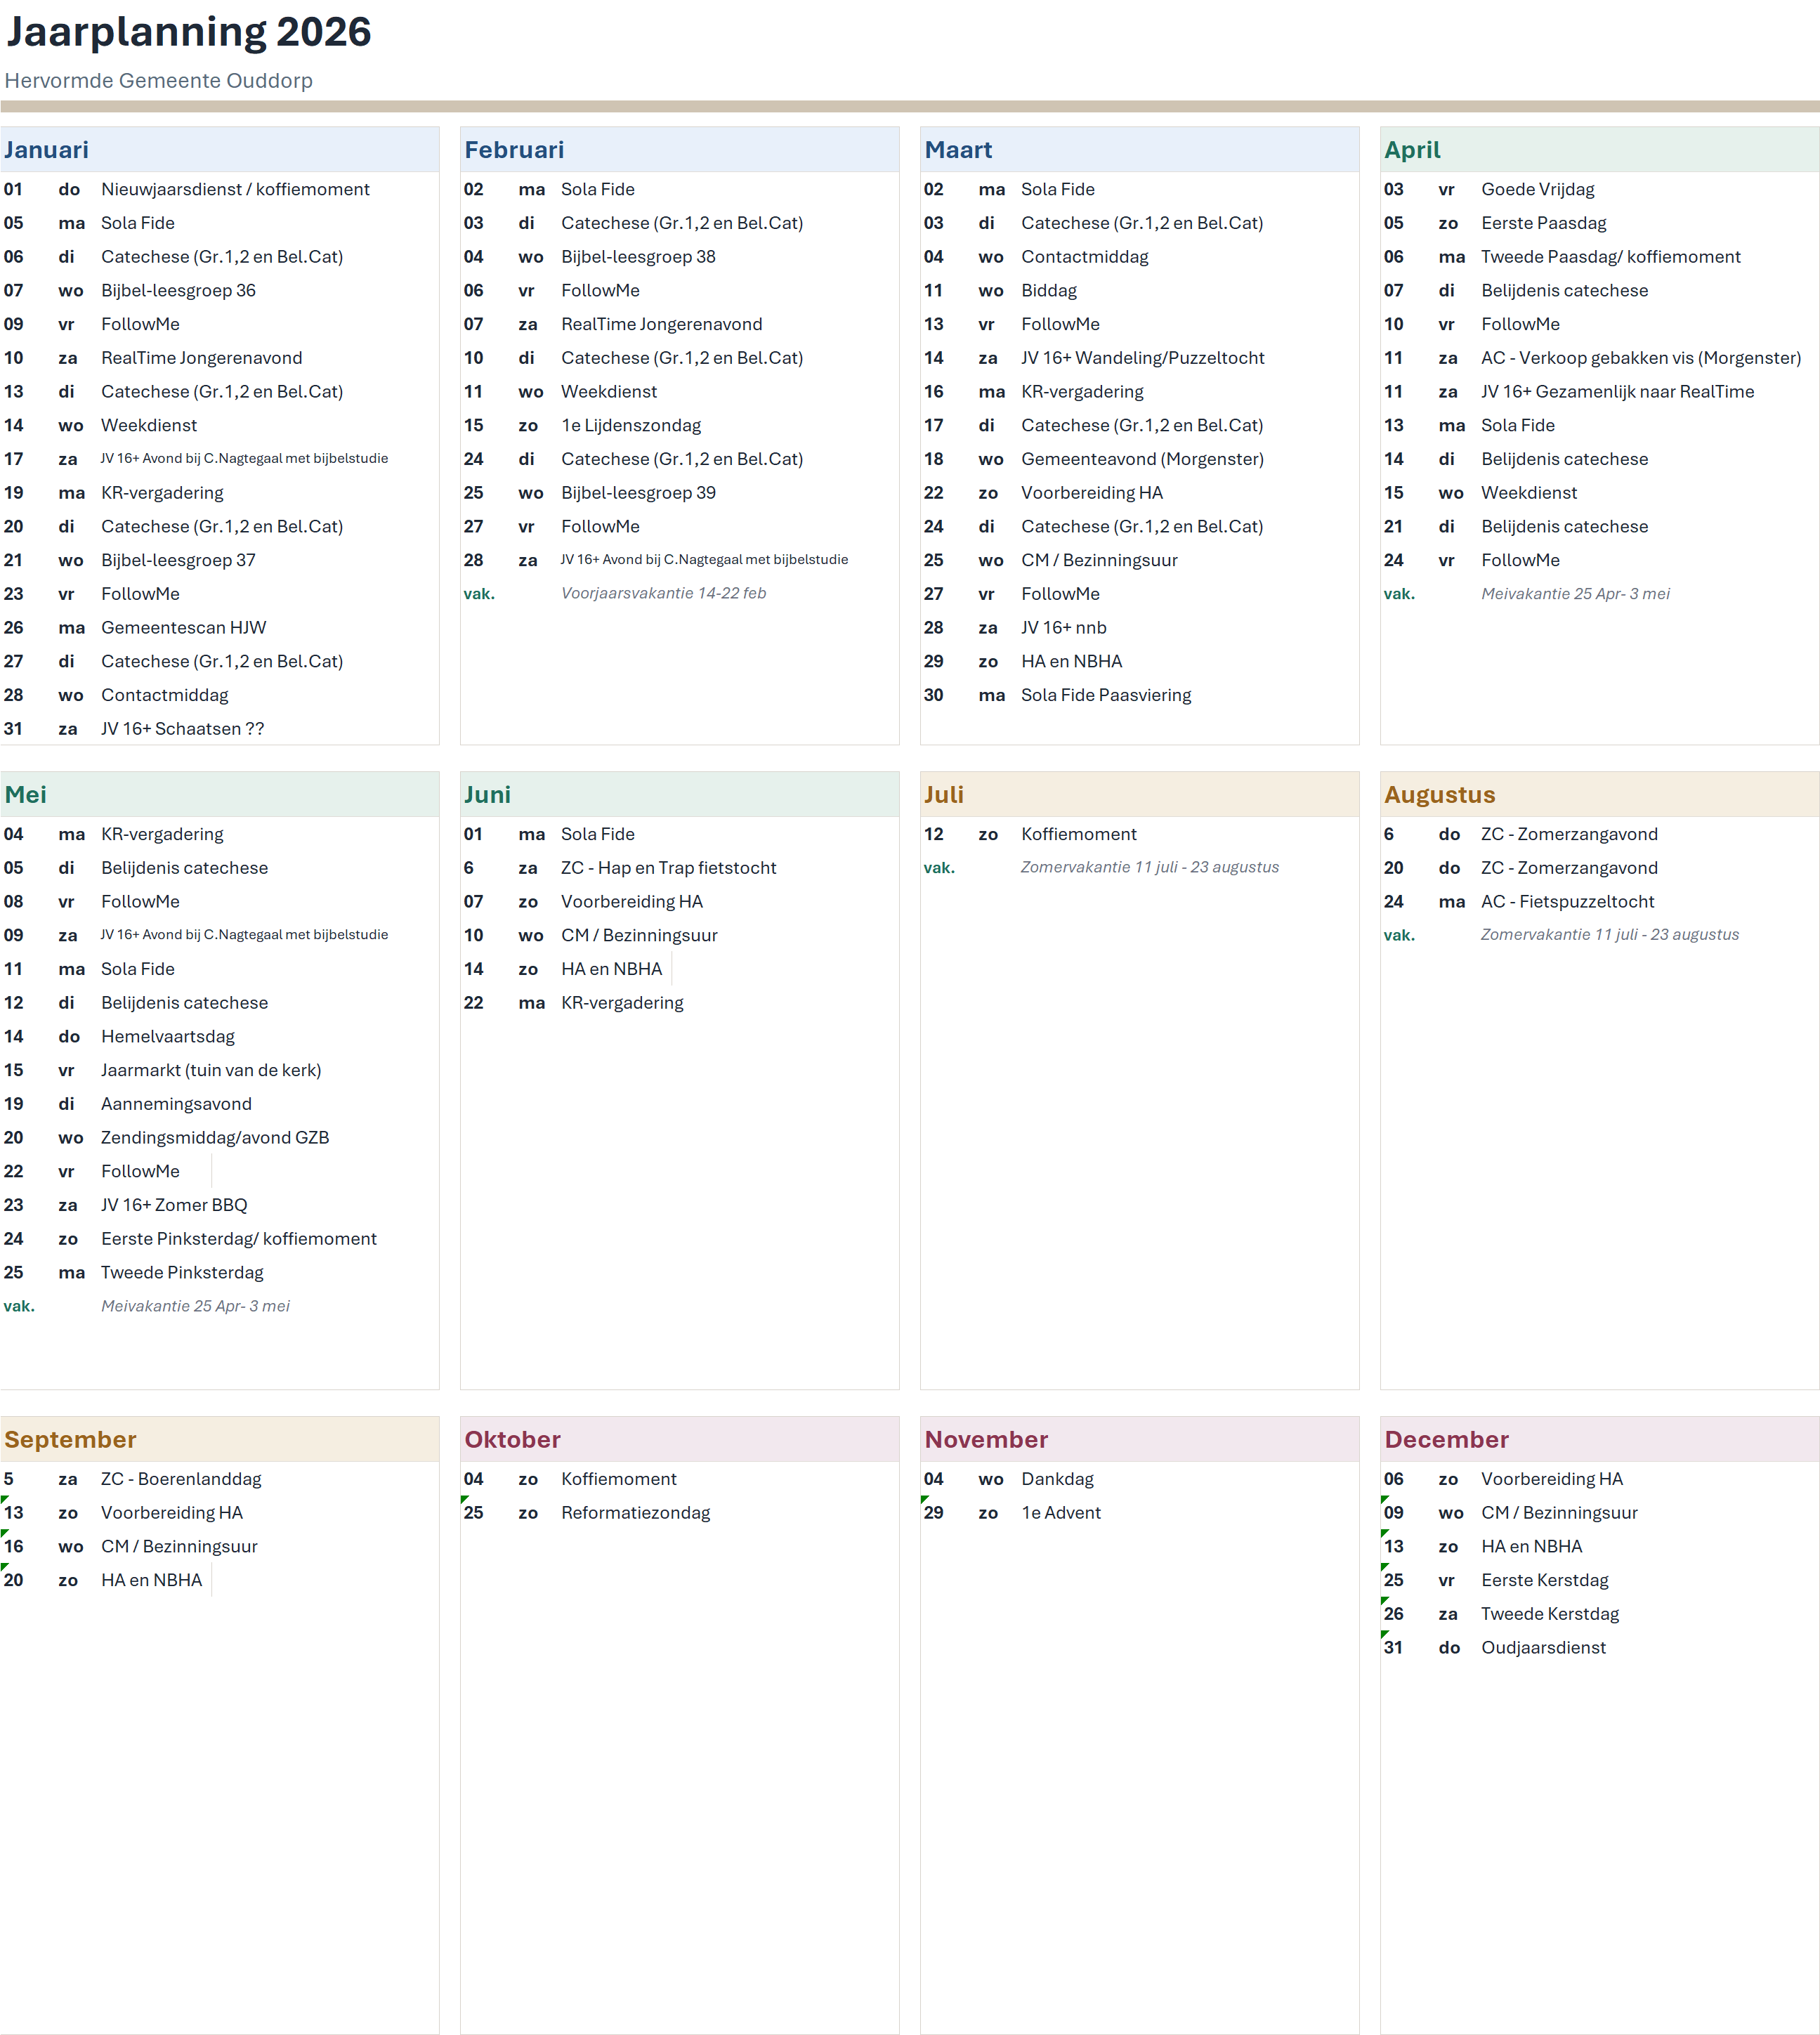Select Voorjaarsvakantie 14-22 feb note
Viewport: 1820px width, 2035px height.
tap(663, 594)
